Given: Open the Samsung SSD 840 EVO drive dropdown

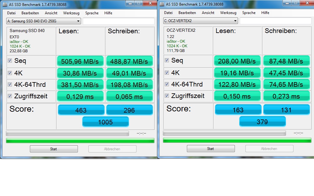Looking at the screenshot, I should (44, 21).
